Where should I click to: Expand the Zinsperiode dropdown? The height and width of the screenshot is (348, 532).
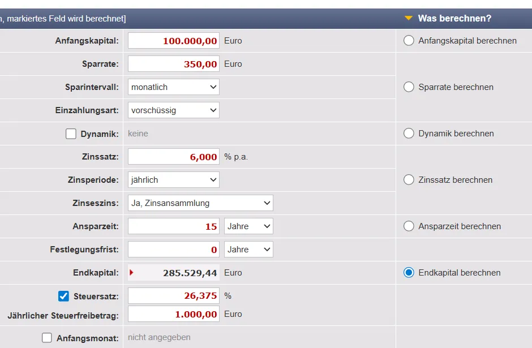coord(173,180)
